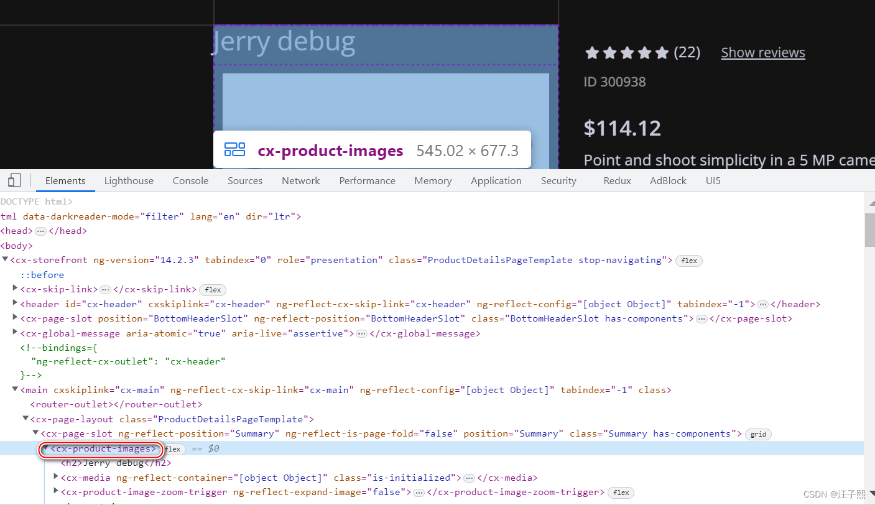Screen dimensions: 875x505
Task: Click the "ng-reflect-cx-outlet": "cx-header" comment line
Action: pyautogui.click(x=128, y=361)
